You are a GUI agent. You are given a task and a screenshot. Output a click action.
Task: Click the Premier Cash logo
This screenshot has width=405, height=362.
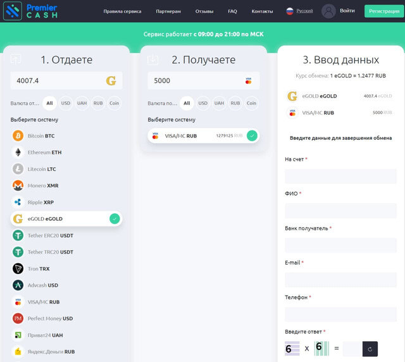point(32,11)
